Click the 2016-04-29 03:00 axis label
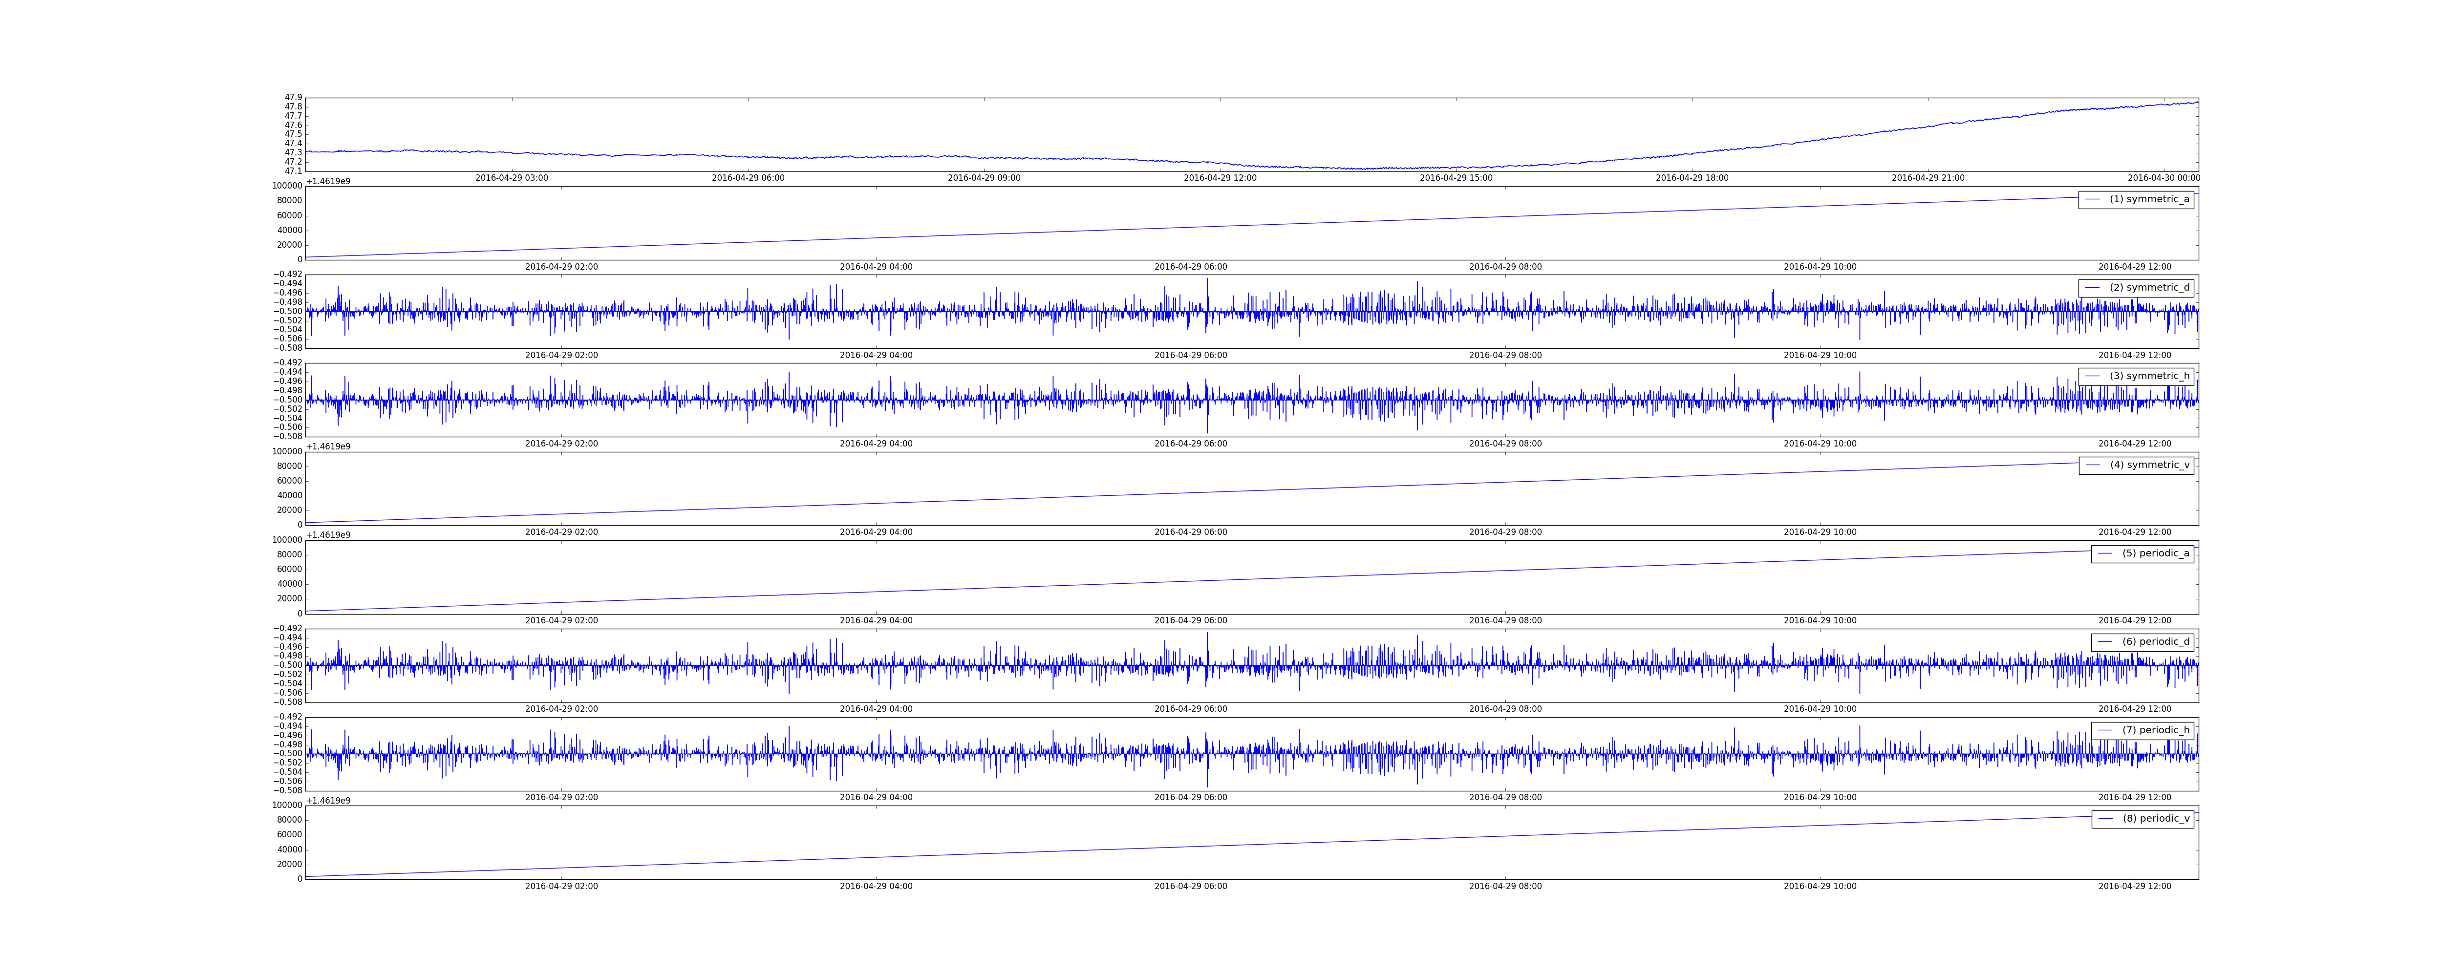The height and width of the screenshot is (977, 2443). [x=511, y=178]
